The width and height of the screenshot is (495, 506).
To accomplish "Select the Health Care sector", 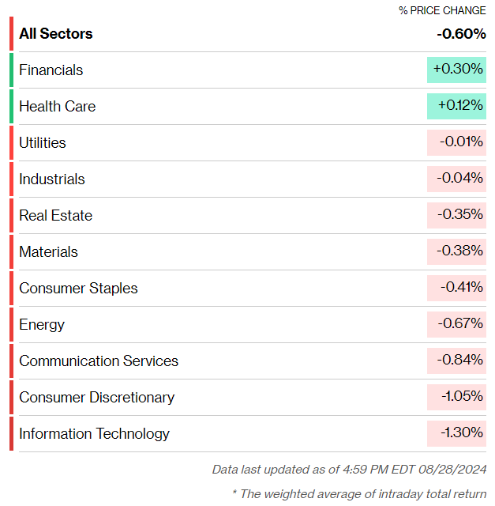I will pos(58,107).
